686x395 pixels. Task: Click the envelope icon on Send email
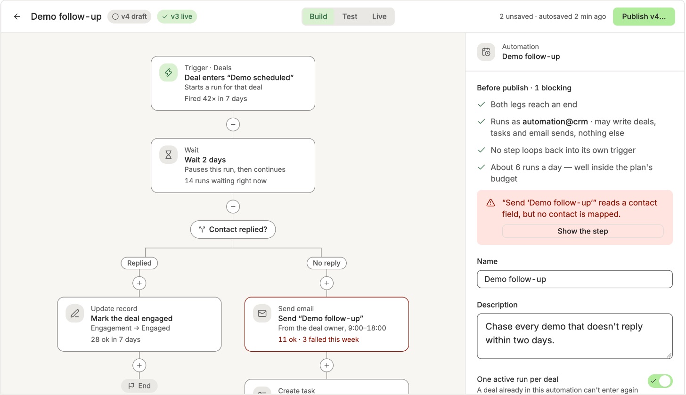pyautogui.click(x=262, y=314)
